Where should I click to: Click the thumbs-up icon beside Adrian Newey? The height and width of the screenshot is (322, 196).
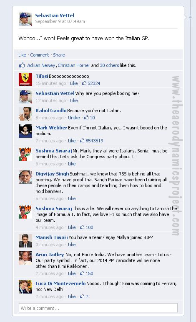coord(22,65)
